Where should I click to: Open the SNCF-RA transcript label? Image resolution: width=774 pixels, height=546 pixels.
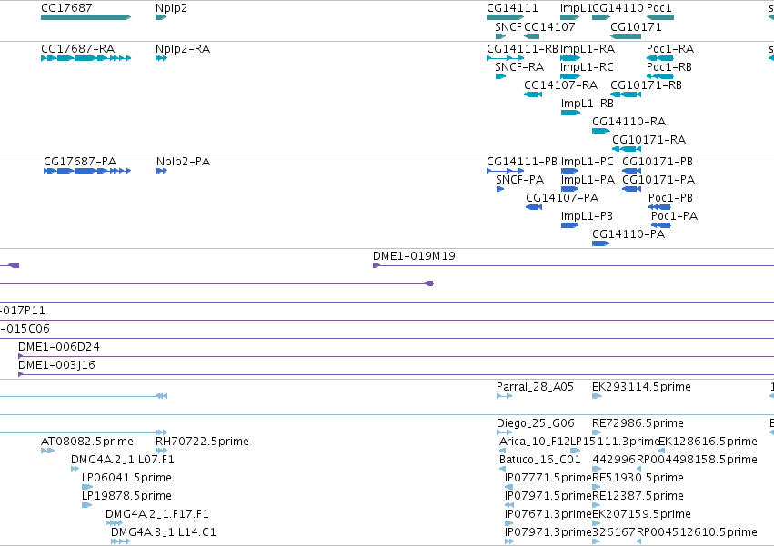click(519, 67)
